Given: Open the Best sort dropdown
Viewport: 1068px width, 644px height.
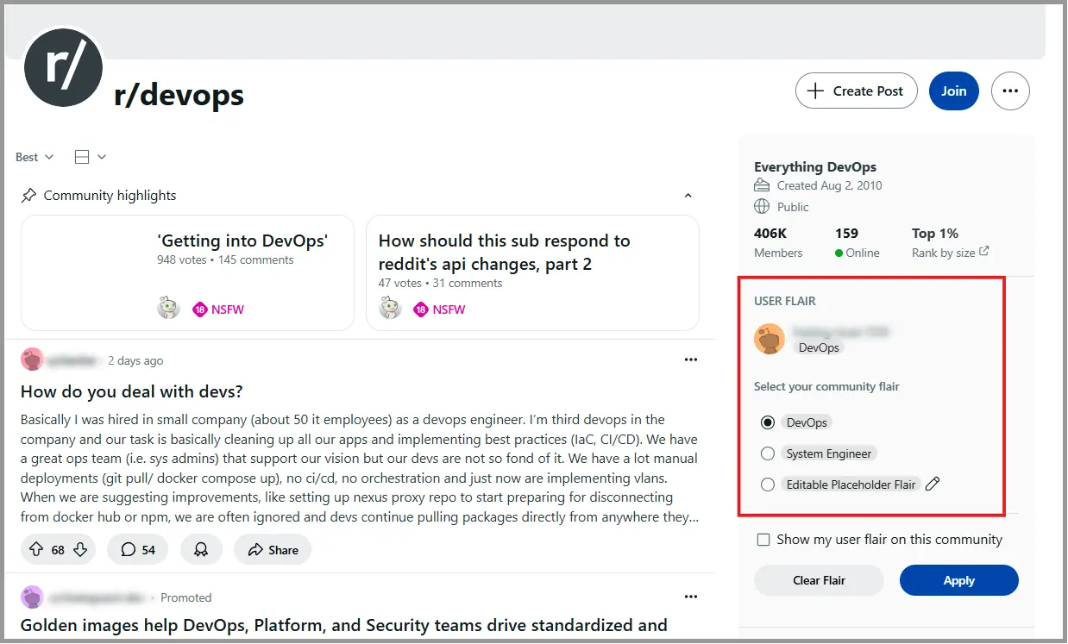Looking at the screenshot, I should pyautogui.click(x=35, y=157).
